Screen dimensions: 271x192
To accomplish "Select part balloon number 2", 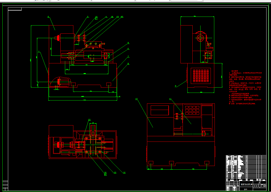I will [48, 17].
